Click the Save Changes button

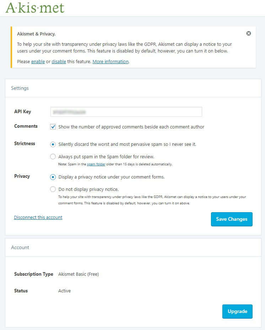coord(232,219)
